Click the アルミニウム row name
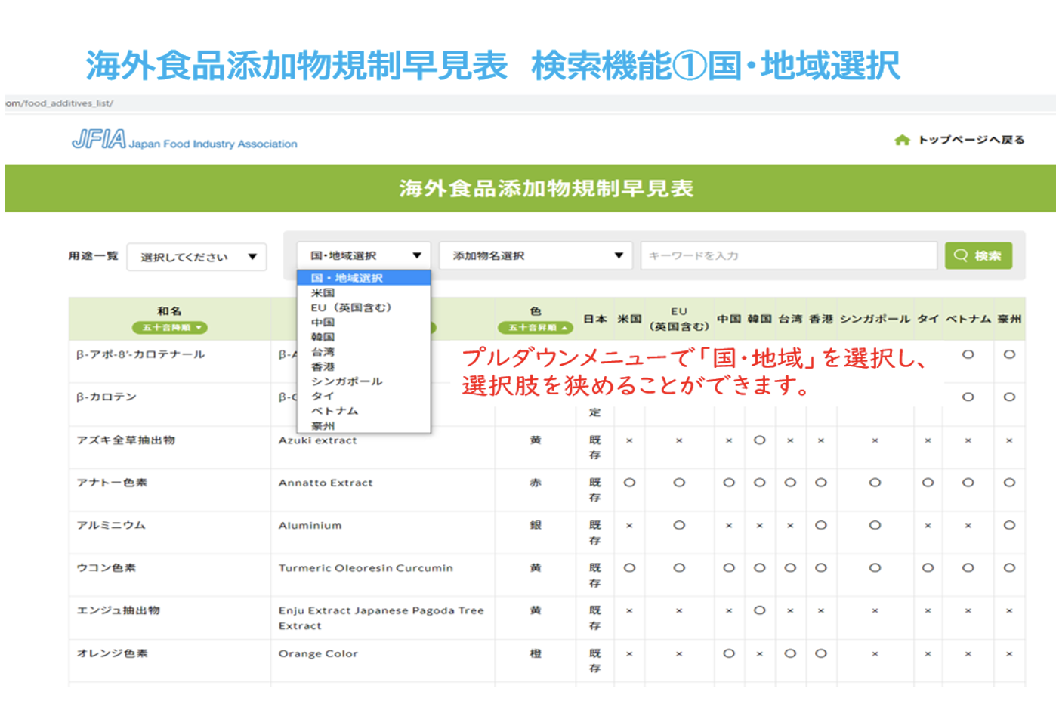Image resolution: width=1056 pixels, height=701 pixels. pos(110,525)
